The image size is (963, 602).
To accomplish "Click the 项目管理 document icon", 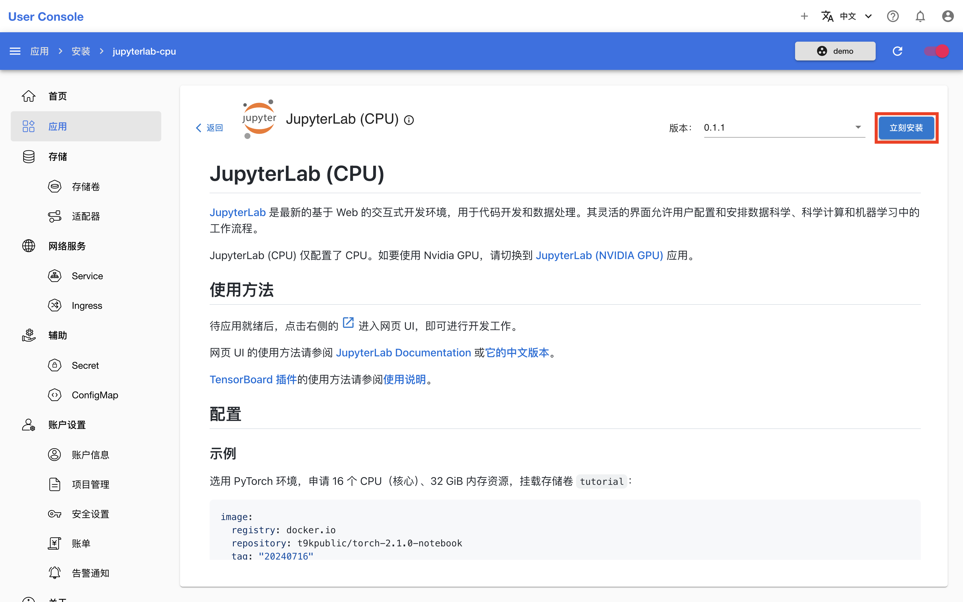I will (x=55, y=484).
